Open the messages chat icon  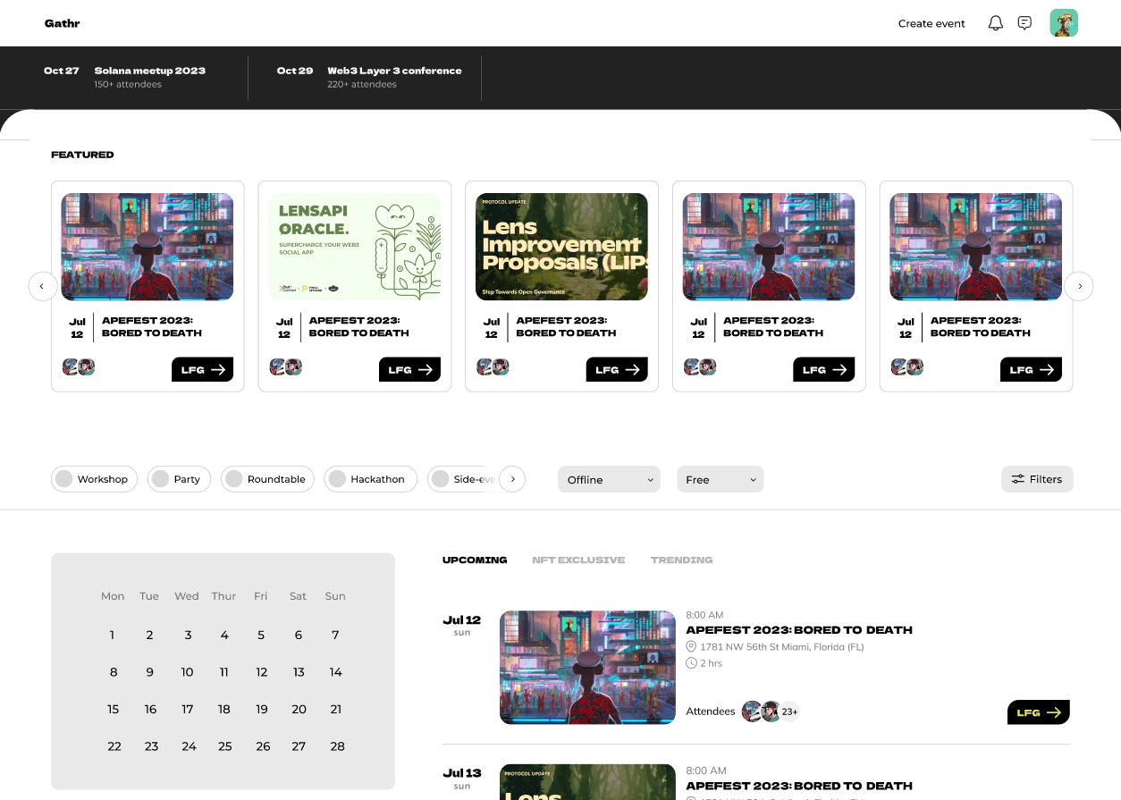[1025, 23]
